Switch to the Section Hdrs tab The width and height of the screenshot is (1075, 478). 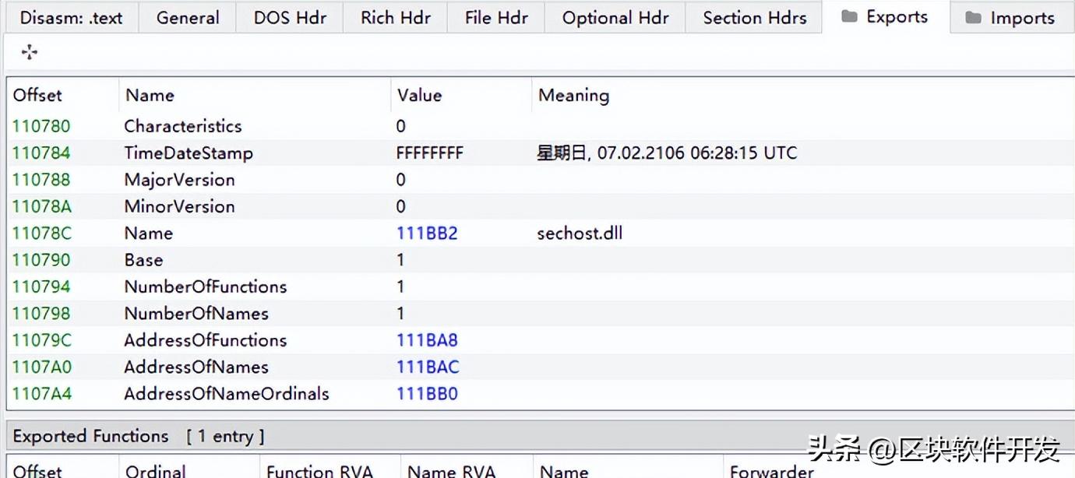click(753, 17)
